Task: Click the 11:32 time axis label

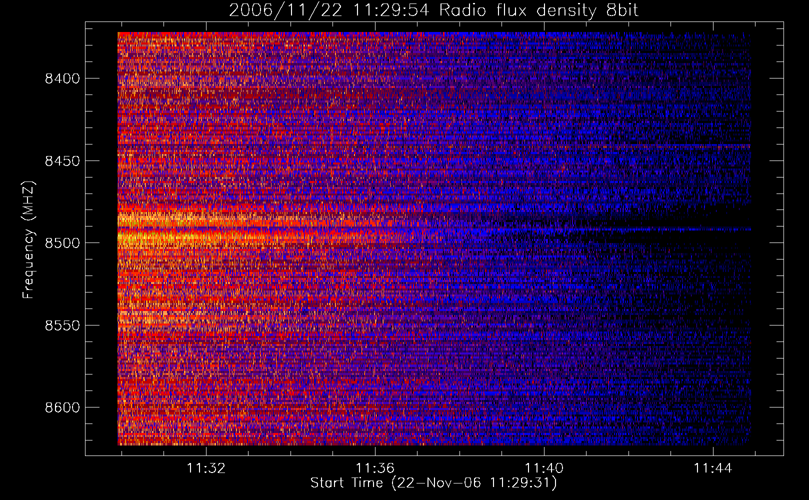Action: pos(206,468)
